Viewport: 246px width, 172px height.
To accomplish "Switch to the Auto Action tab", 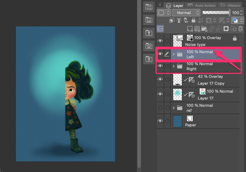I will coord(201,5).
